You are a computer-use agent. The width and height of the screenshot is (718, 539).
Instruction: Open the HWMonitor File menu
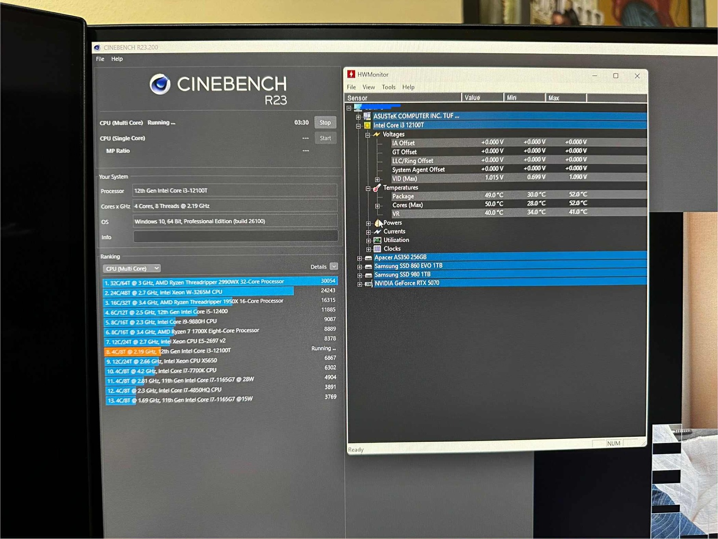[351, 87]
